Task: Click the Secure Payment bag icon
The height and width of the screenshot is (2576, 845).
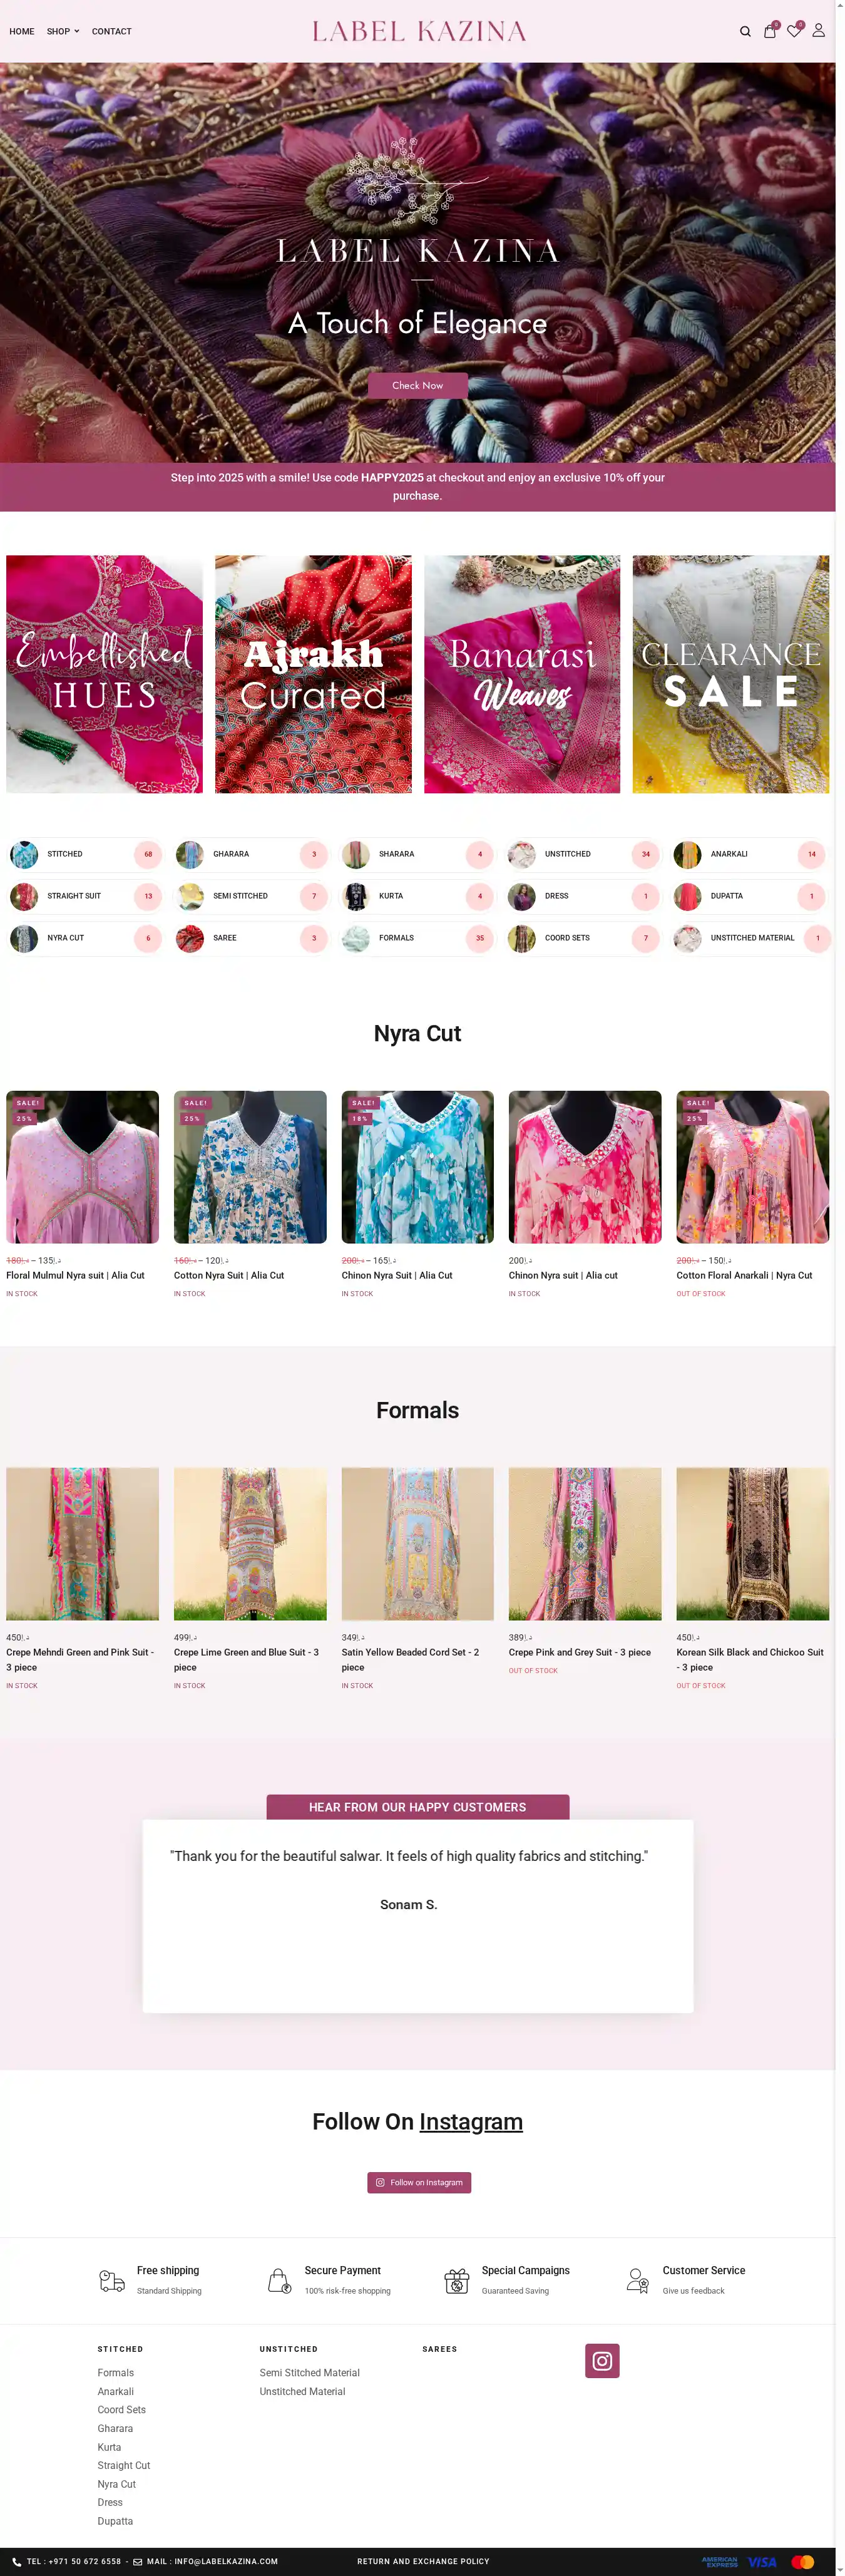Action: [x=279, y=2281]
